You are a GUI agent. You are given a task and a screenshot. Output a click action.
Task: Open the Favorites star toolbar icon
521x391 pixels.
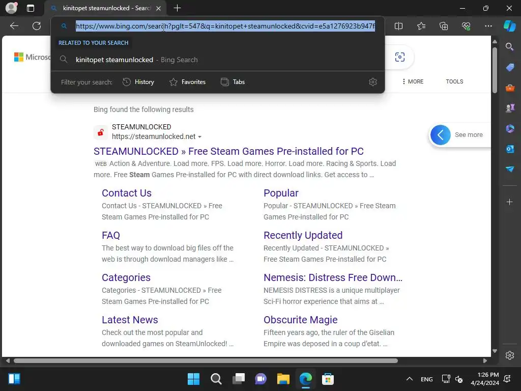click(421, 26)
